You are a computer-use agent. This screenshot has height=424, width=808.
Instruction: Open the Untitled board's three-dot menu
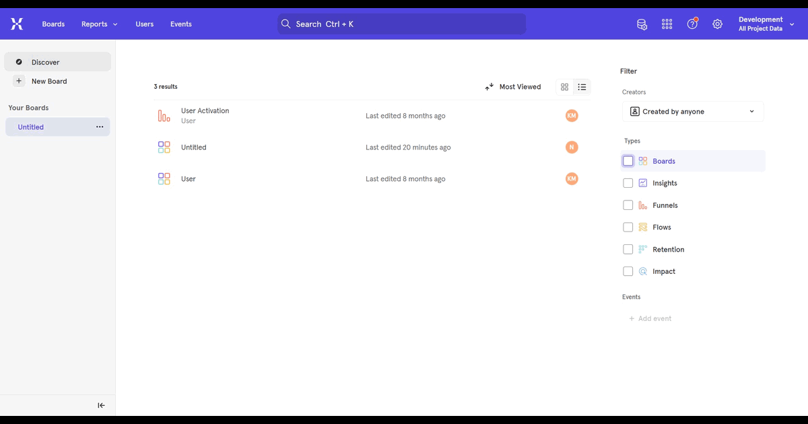click(100, 127)
